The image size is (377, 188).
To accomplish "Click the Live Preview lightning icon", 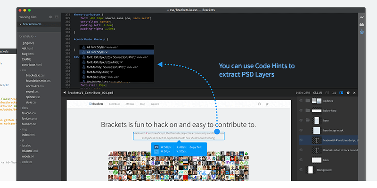I will tap(361, 16).
